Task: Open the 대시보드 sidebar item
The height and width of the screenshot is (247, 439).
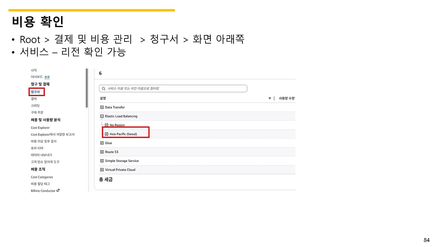Action: 37,77
